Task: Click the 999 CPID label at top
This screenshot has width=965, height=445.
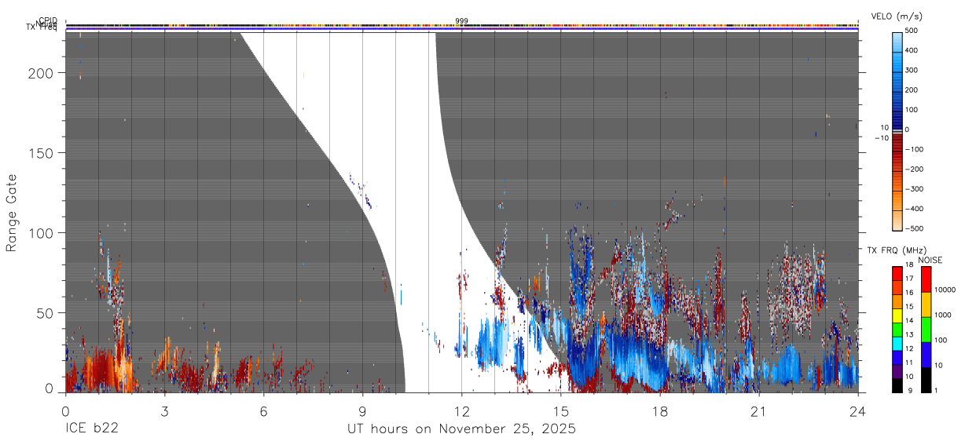Action: [x=461, y=21]
